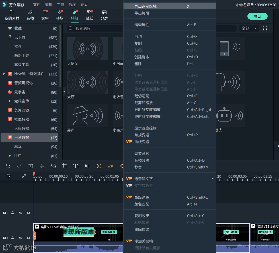
Task: Select the 声音特效 category
Action: [x=30, y=137]
